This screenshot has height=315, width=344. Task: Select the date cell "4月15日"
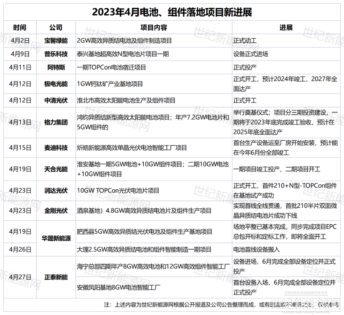pos(20,148)
